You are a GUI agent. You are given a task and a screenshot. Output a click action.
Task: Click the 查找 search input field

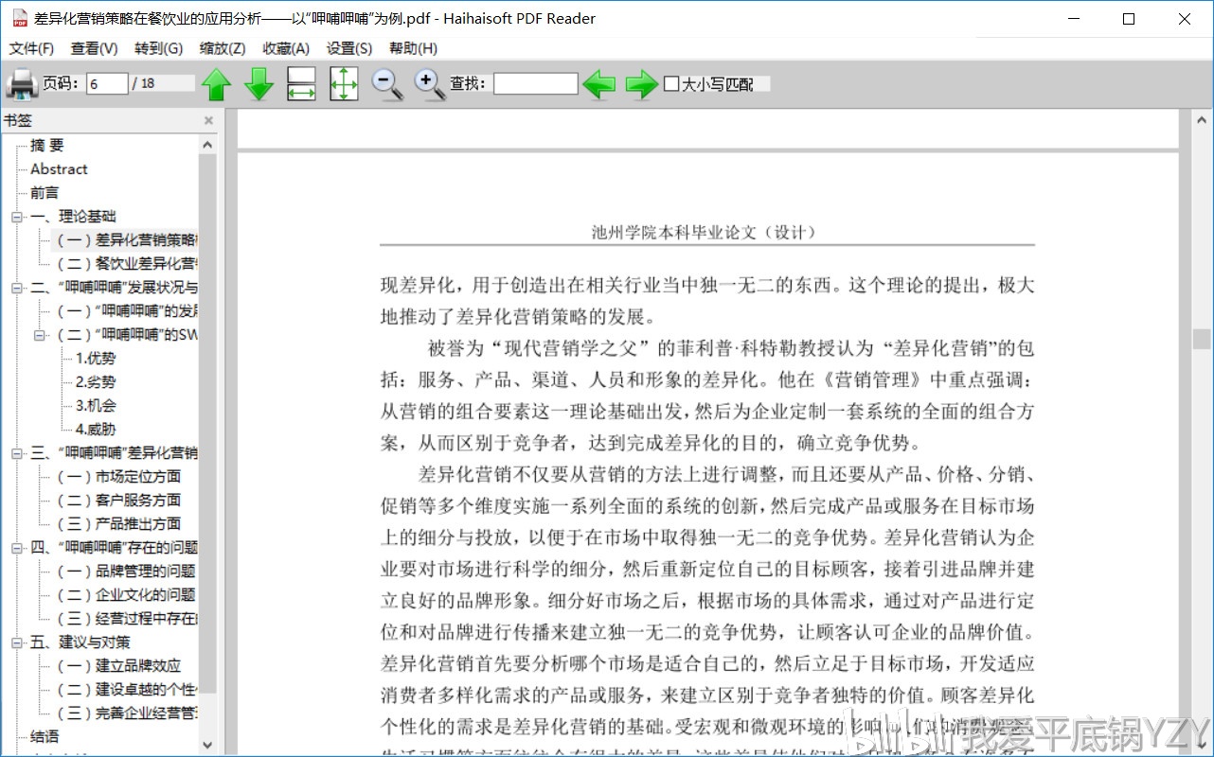(x=535, y=83)
